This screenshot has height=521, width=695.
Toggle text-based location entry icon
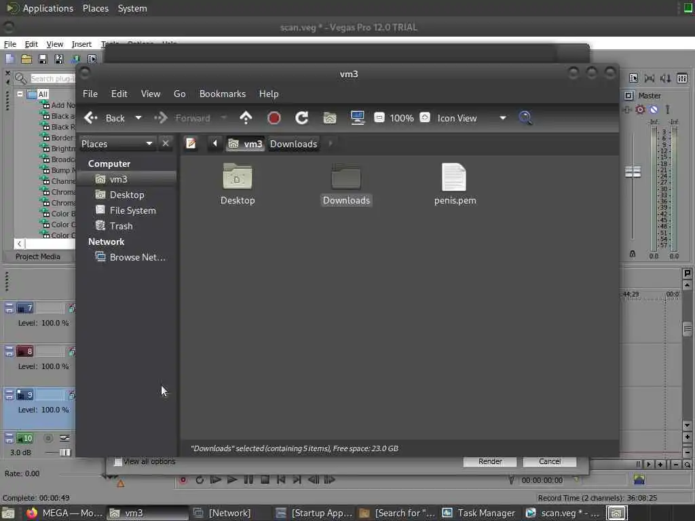191,144
